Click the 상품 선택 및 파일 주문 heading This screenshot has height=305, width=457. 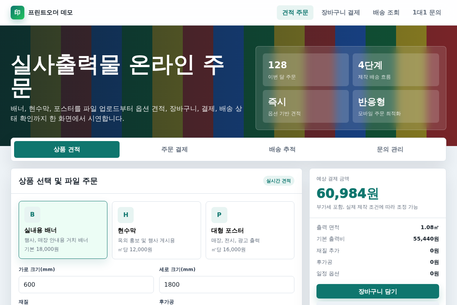click(58, 181)
